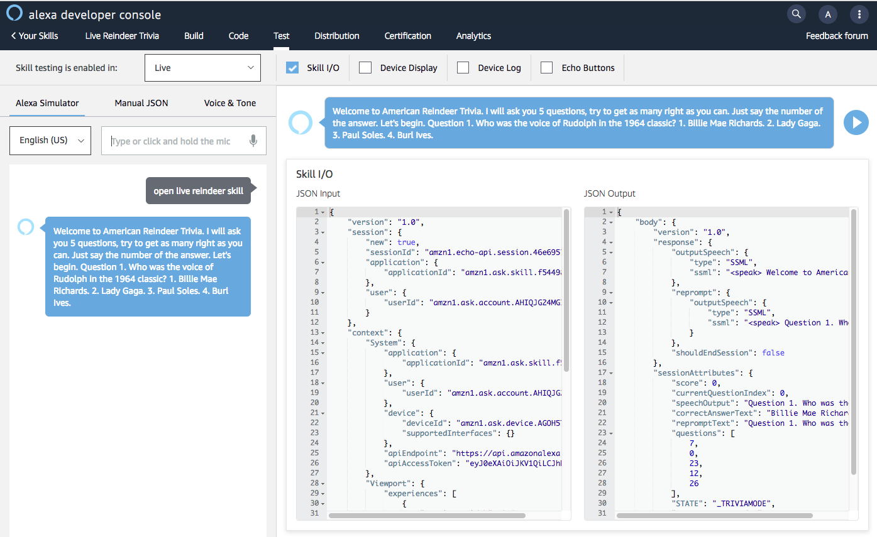Collapse the session object in JSON Input

(x=323, y=232)
